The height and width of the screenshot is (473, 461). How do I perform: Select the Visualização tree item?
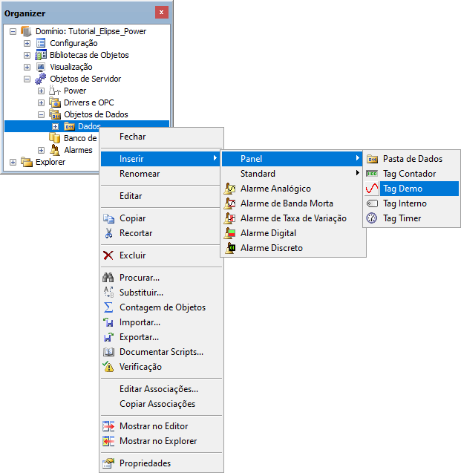pyautogui.click(x=71, y=67)
